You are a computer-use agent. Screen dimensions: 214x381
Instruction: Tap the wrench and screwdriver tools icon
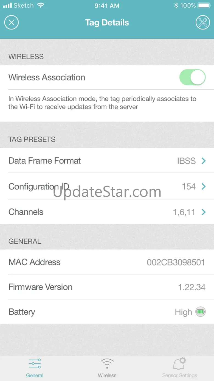pos(203,23)
